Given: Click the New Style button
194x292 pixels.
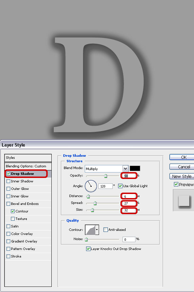Looking at the screenshot, I should click(x=182, y=176).
